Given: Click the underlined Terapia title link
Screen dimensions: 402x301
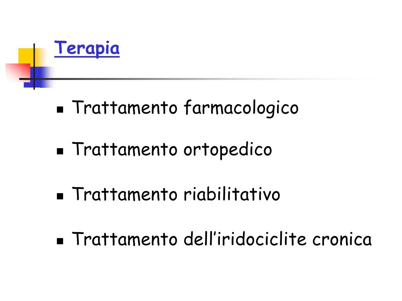Looking at the screenshot, I should click(87, 49).
